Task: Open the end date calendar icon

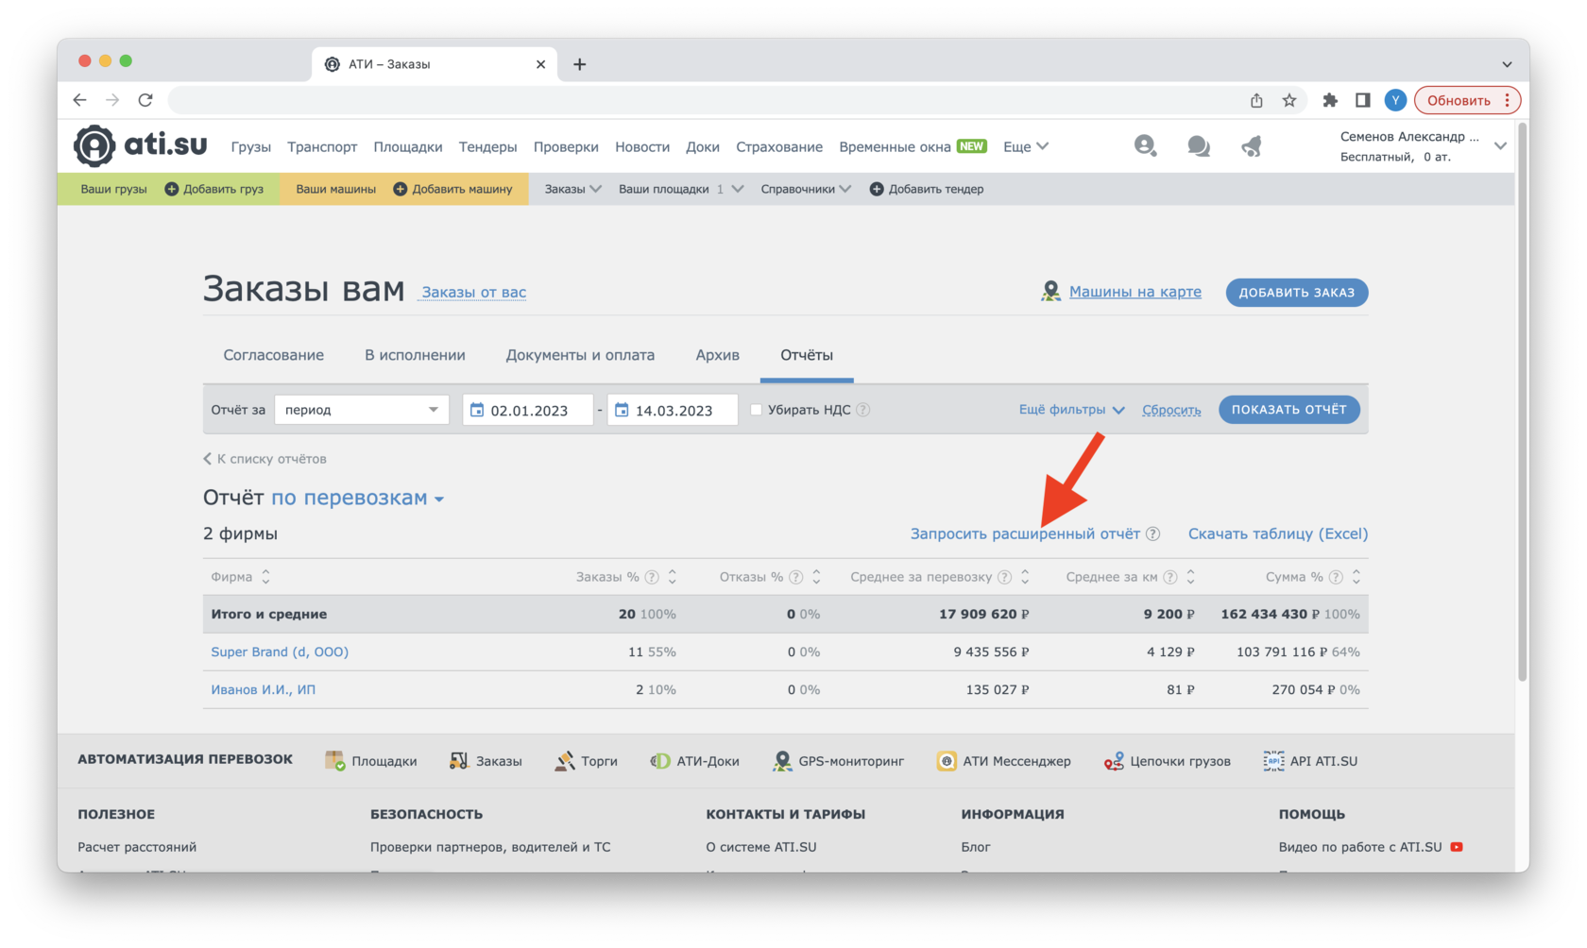Action: pos(622,410)
